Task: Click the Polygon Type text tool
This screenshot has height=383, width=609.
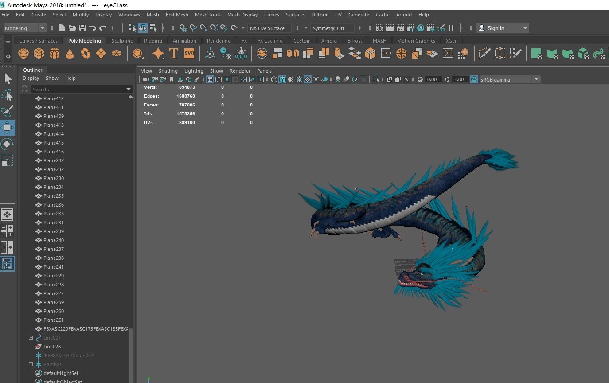Action: (x=174, y=54)
